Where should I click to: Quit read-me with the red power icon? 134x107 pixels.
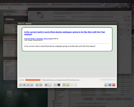114,85
